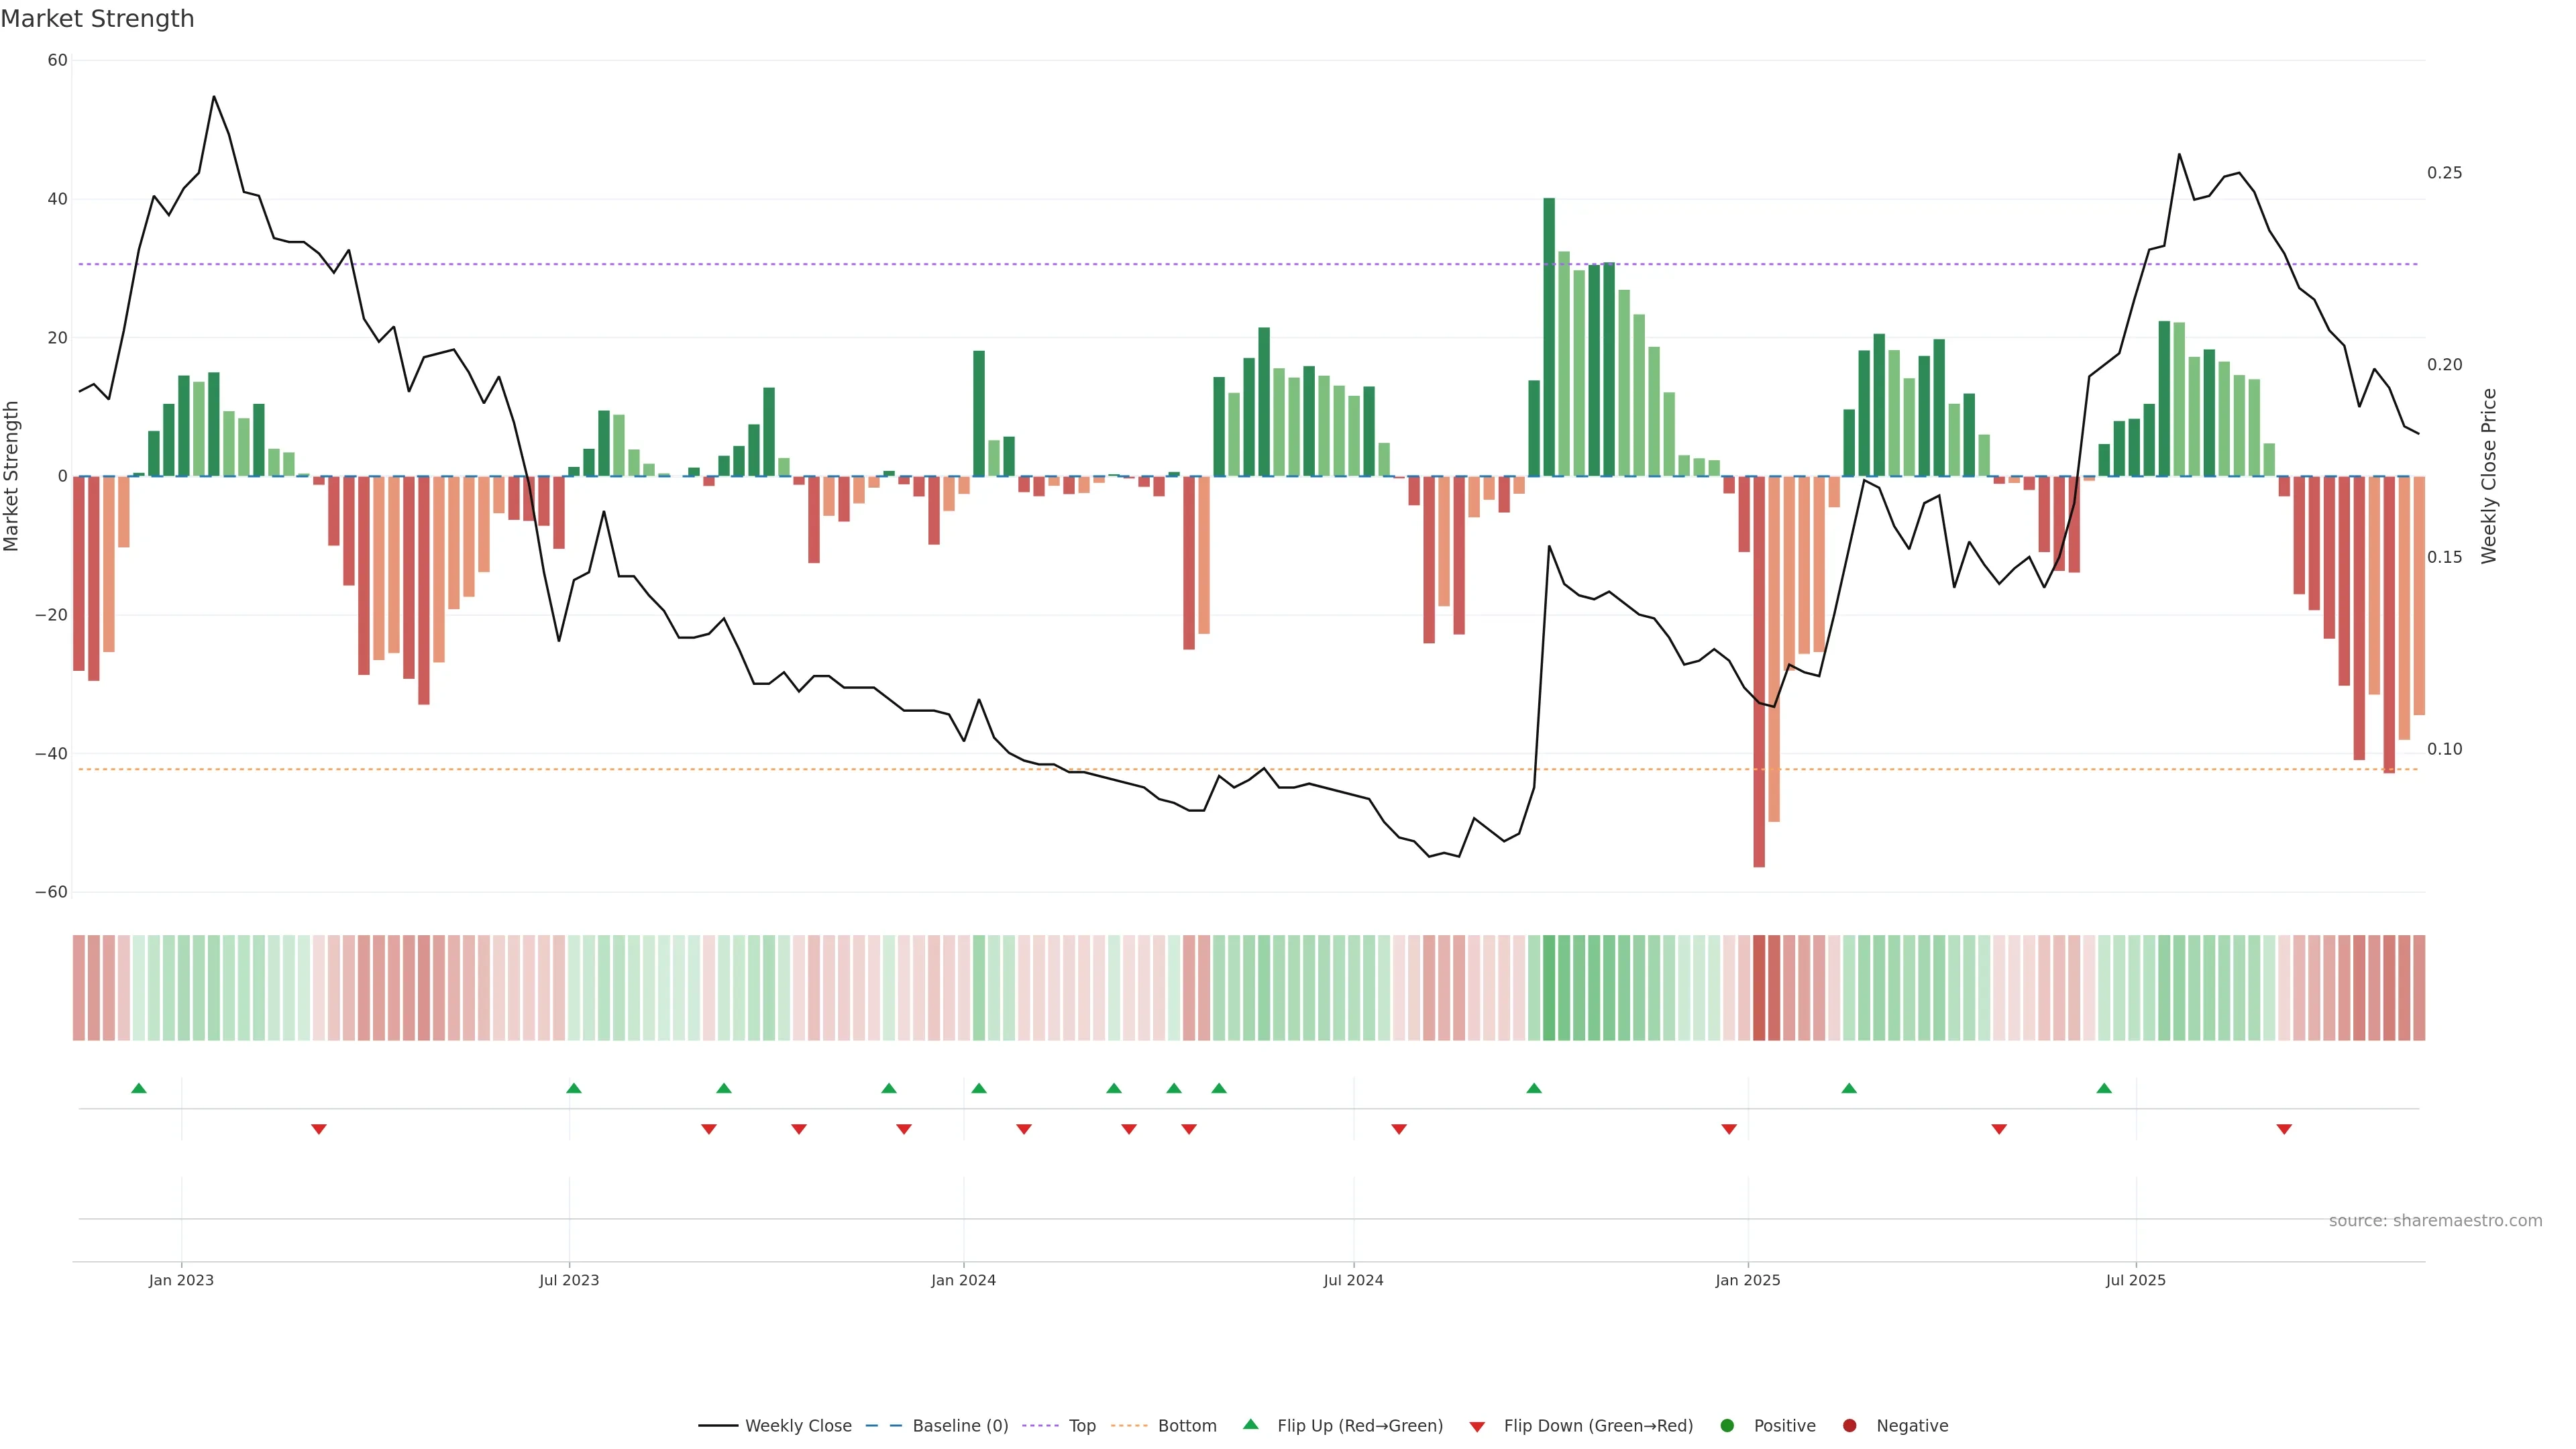Click the Jul 2025 x-axis label
Image resolution: width=2576 pixels, height=1449 pixels.
click(2135, 1280)
